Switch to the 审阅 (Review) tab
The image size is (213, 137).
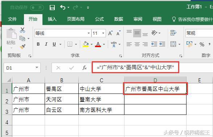138,19
